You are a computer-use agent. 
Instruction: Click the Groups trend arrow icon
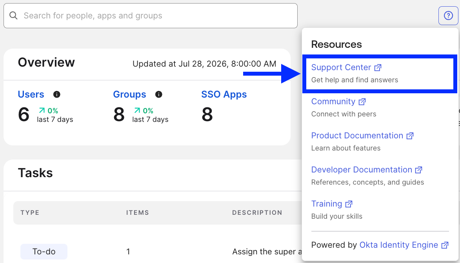[x=137, y=111]
